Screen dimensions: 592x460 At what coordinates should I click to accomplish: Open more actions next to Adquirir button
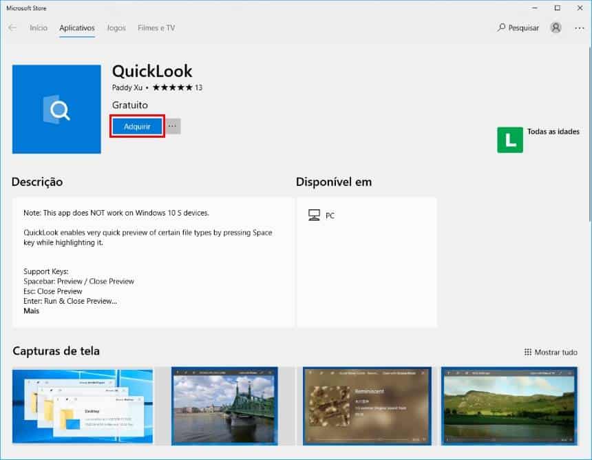click(x=173, y=126)
